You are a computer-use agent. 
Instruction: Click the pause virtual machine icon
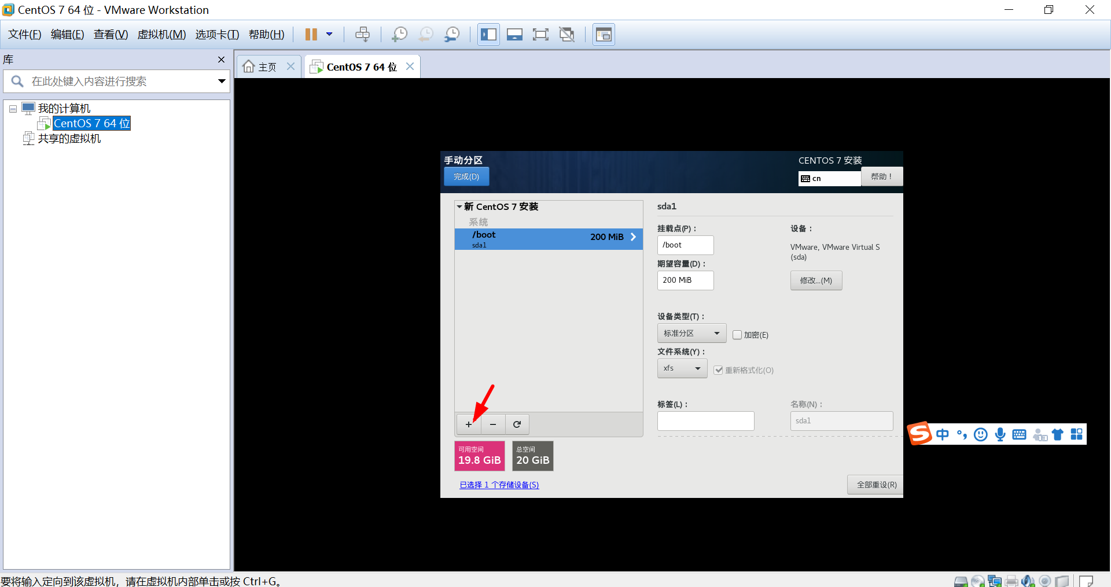(311, 35)
